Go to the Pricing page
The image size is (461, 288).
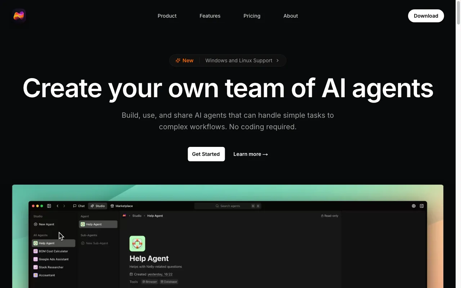252,16
